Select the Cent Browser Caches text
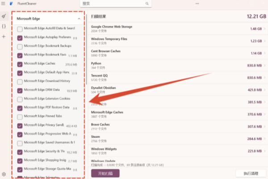Image resolution: width=268 pixels, height=179 pixels. point(106,51)
